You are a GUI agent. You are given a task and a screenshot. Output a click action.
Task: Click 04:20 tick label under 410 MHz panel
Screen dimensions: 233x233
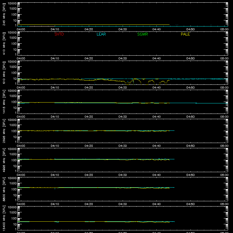pyautogui.click(x=89, y=59)
